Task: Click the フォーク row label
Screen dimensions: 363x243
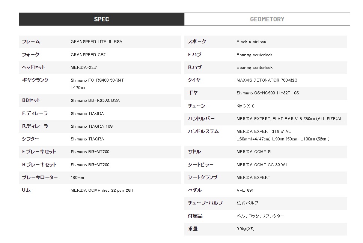Action: (x=30, y=55)
